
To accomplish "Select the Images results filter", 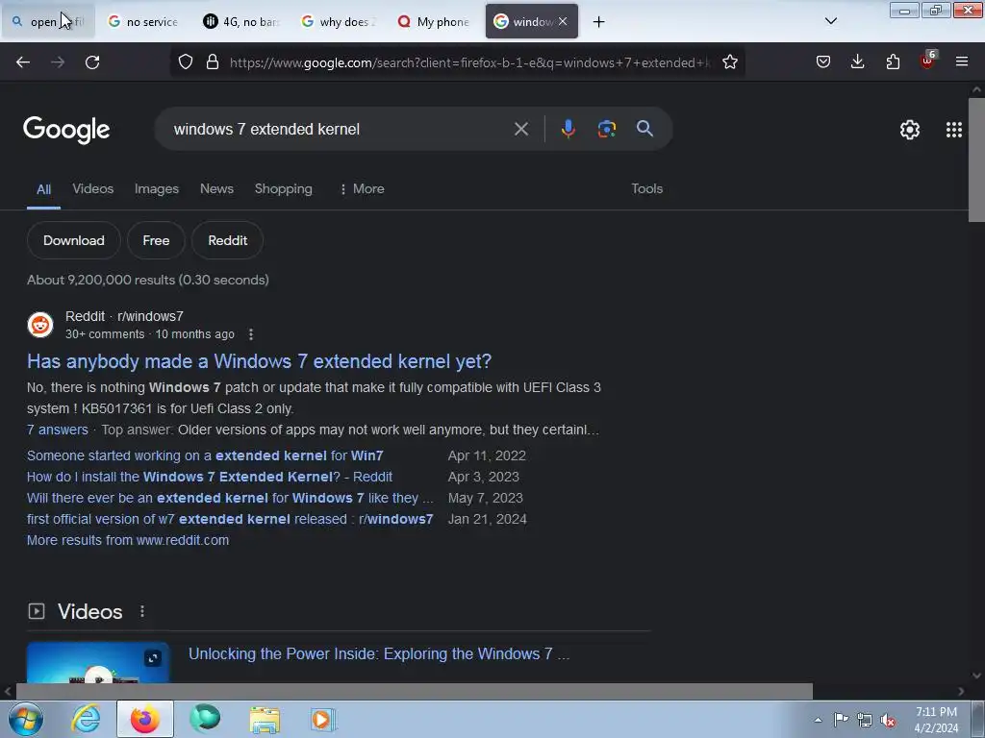I will 157,189.
